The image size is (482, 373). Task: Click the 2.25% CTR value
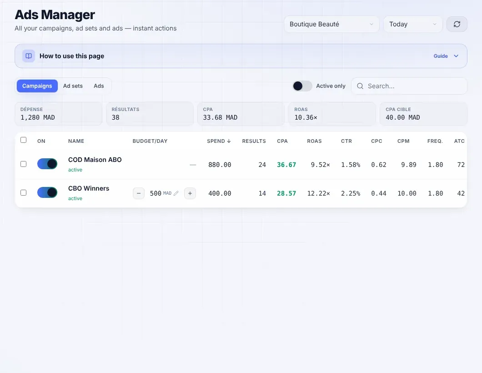(x=351, y=193)
